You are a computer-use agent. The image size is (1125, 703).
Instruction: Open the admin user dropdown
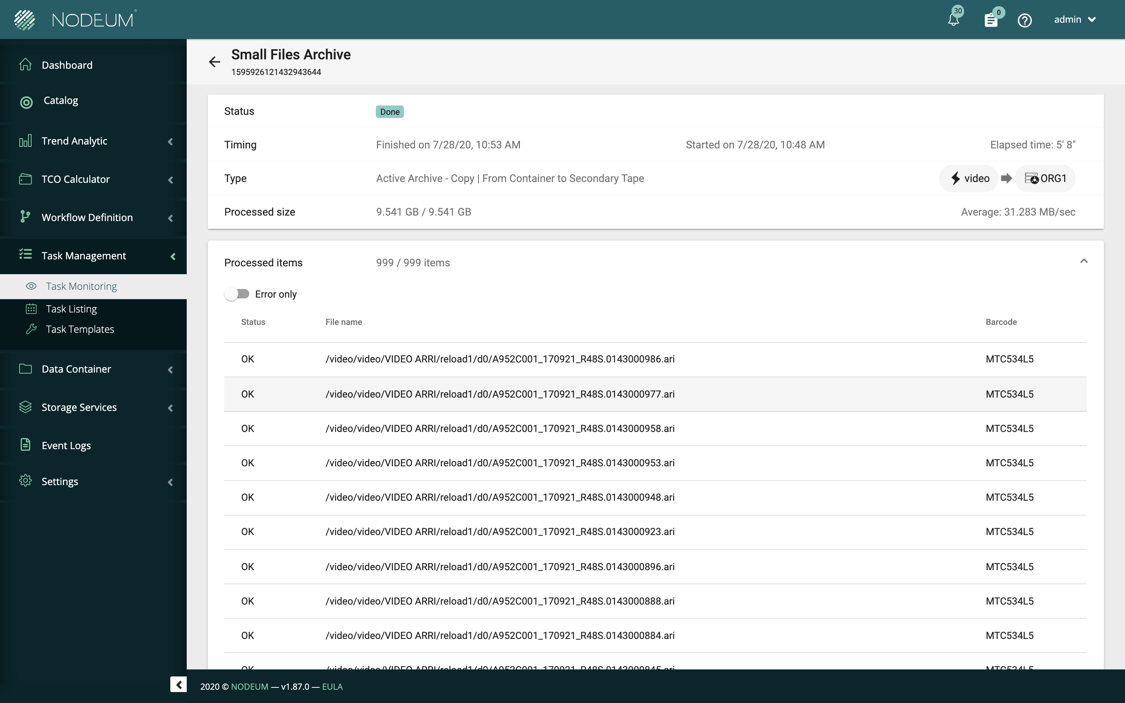click(1075, 20)
